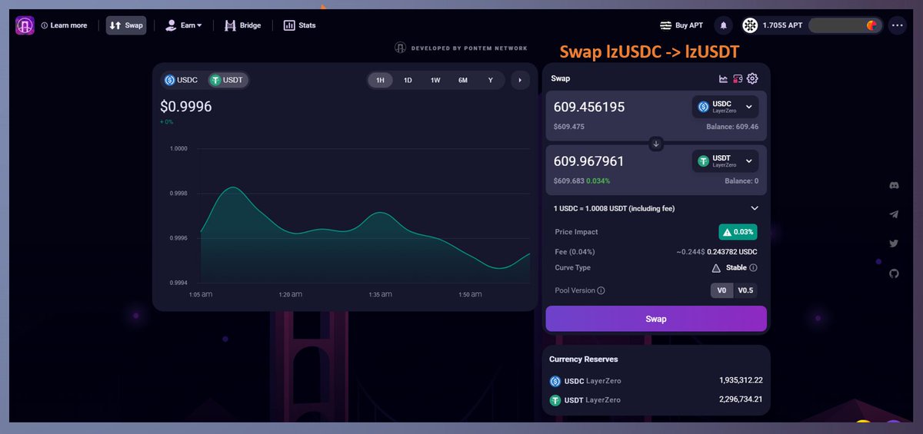Screen dimensions: 923x434
Task: Click the 0.03% price impact badge
Action: pyautogui.click(x=738, y=232)
